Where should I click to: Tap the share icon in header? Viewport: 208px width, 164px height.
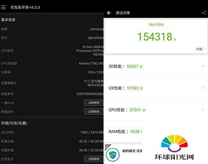pyautogui.click(x=204, y=13)
